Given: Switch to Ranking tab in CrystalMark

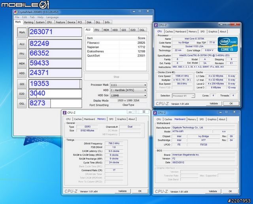Looking at the screenshot, I should click(29, 22).
